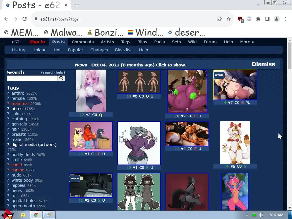Open the deser... bookmark
292x219 pixels.
pyautogui.click(x=186, y=33)
